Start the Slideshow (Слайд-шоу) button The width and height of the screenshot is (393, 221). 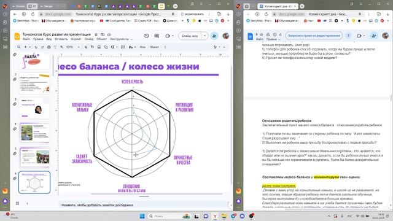click(x=190, y=36)
